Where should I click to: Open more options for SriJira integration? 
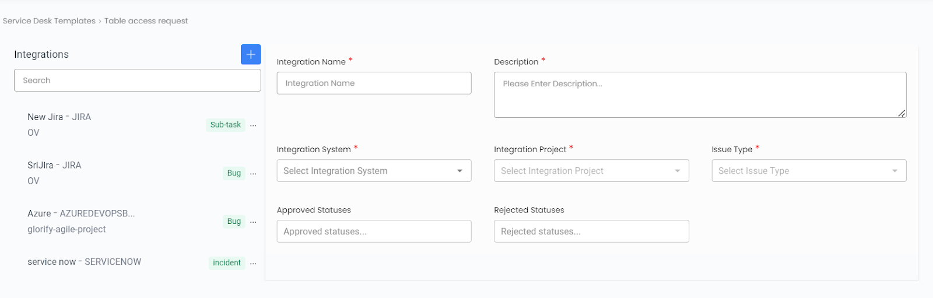click(x=253, y=174)
